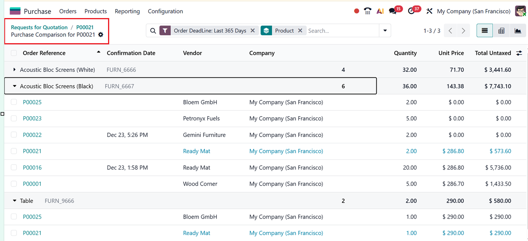Select all rows via header checkbox
This screenshot has width=528, height=241.
point(14,53)
